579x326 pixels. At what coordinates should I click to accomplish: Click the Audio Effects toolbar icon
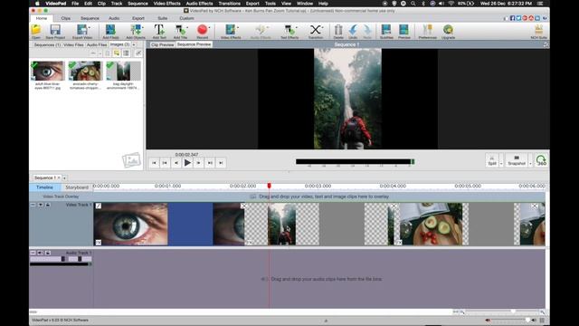pyautogui.click(x=261, y=31)
